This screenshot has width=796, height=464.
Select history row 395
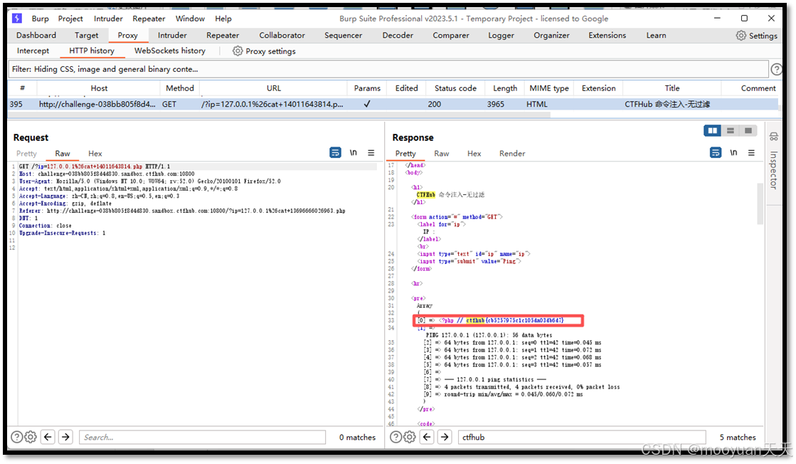pos(393,104)
